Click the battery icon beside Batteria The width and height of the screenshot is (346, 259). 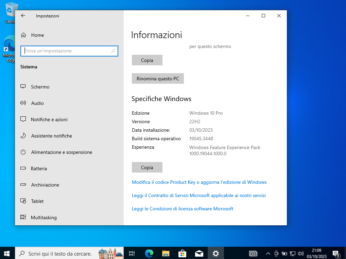23,168
